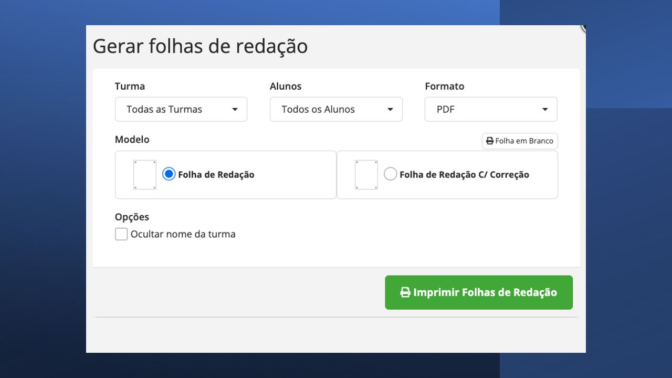The height and width of the screenshot is (378, 672).
Task: Open the Turma dropdown showing Todas as Turmas
Action: tap(181, 109)
